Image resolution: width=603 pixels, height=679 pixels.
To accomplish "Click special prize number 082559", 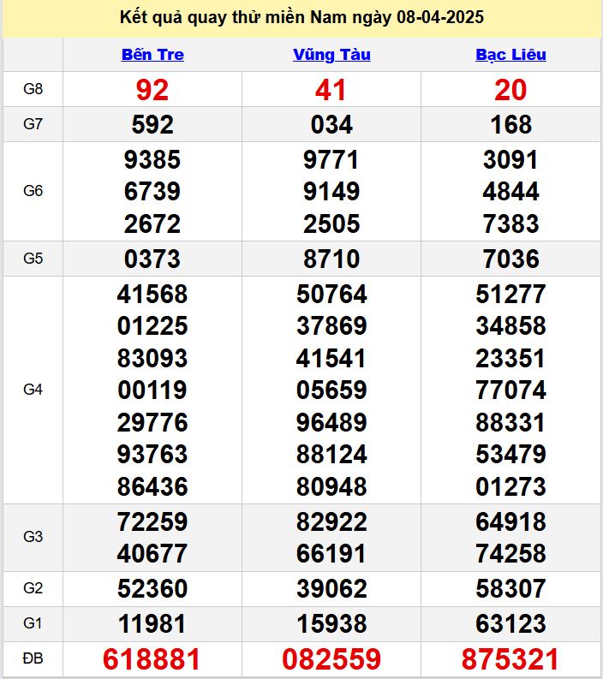I will click(x=331, y=659).
